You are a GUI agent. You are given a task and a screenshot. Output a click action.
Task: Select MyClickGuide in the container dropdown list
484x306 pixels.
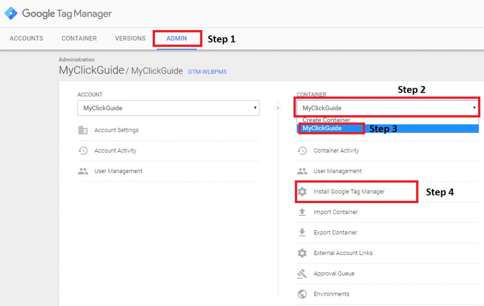point(388,128)
